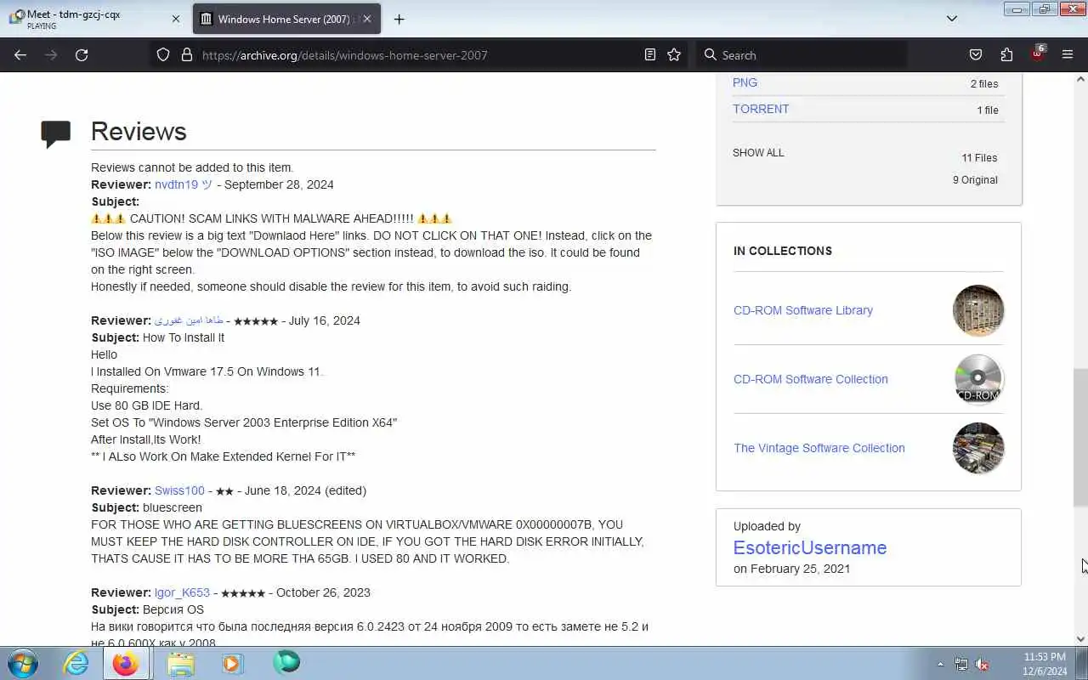List all tabs dropdown arrow

click(x=952, y=19)
